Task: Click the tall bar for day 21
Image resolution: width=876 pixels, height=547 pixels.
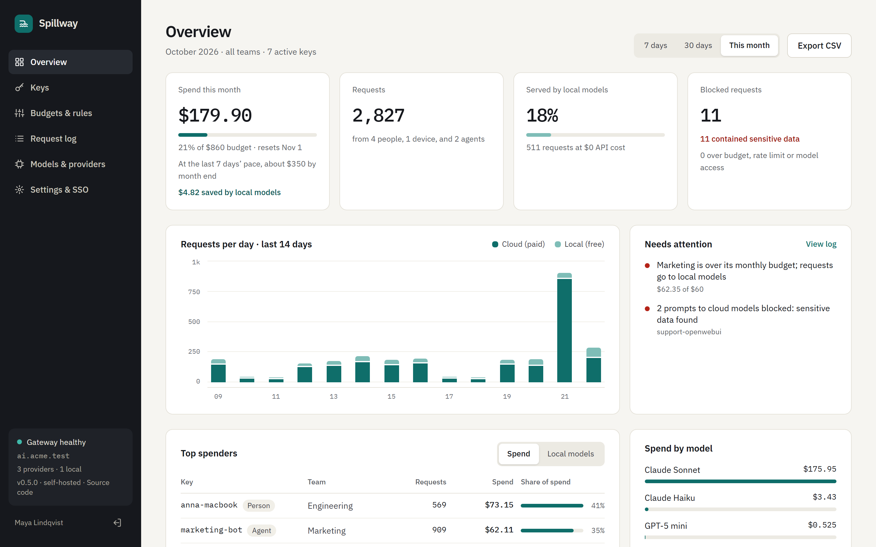Action: [x=564, y=327]
